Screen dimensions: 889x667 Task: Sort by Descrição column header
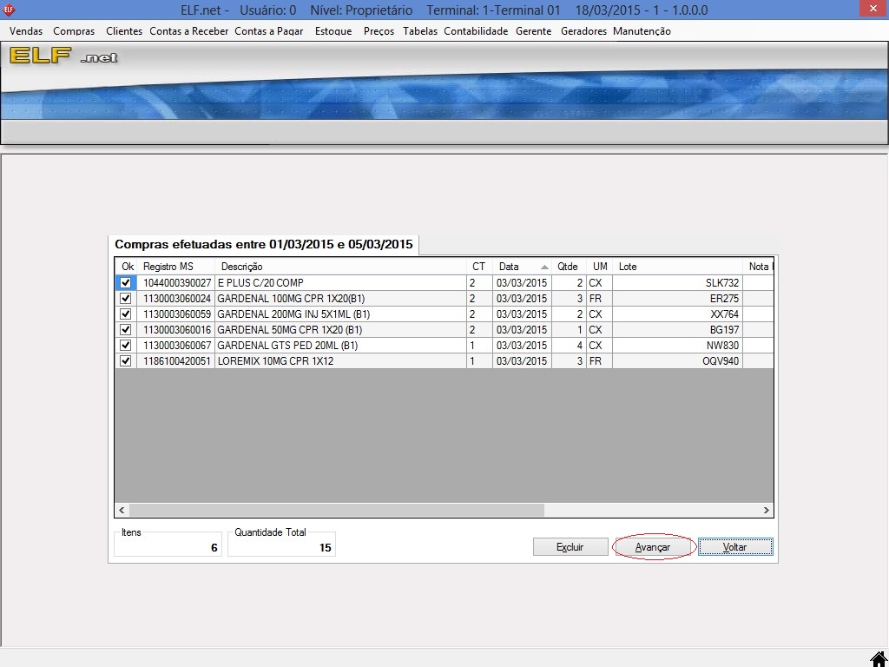340,267
